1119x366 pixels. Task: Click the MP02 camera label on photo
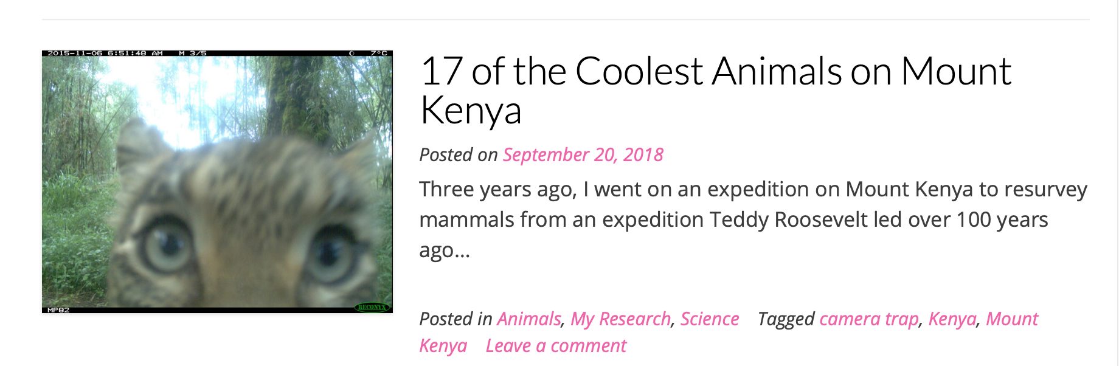coord(58,310)
